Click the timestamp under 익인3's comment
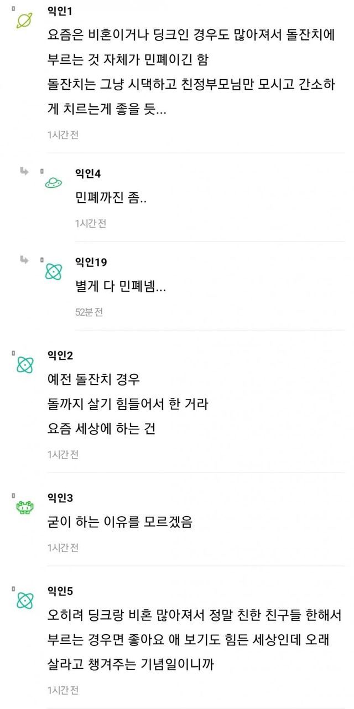Viewport: 354px width, 709px height. coord(63,547)
